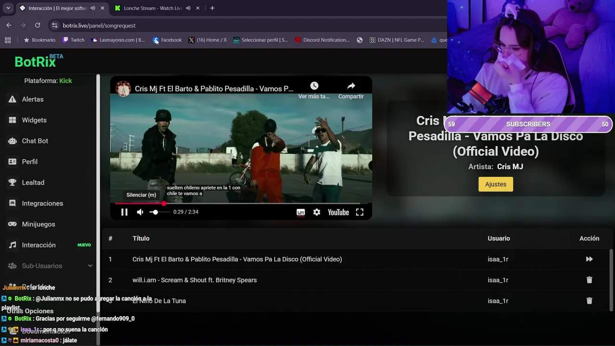The image size is (615, 346).
Task: Click the Compartir share arrow icon
Action: click(351, 86)
